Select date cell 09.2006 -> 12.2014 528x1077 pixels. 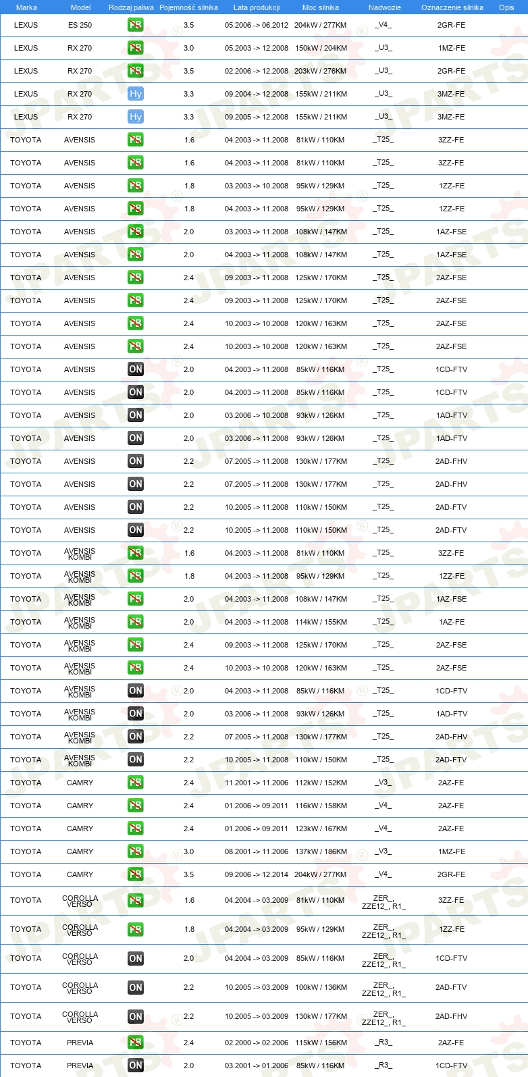pyautogui.click(x=257, y=874)
